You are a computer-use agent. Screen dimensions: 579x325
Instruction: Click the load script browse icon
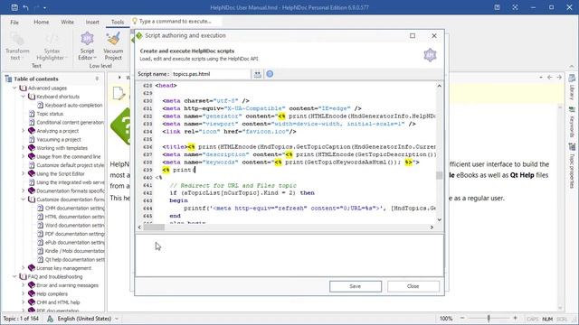click(x=257, y=74)
